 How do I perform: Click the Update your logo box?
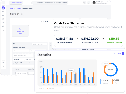20,31
